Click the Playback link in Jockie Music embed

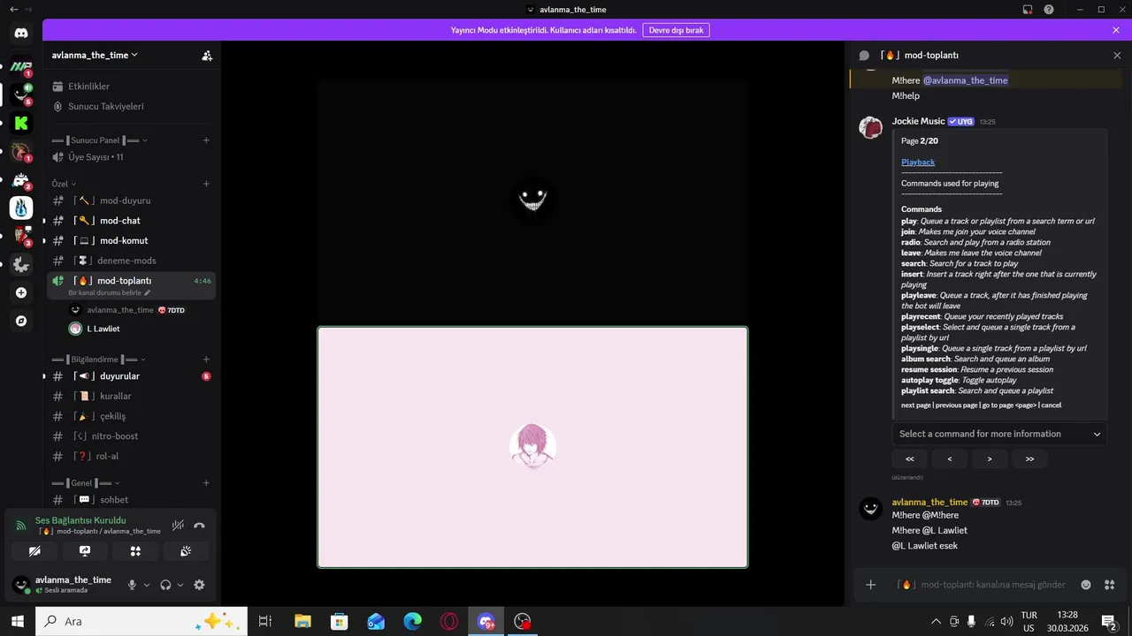[918, 163]
